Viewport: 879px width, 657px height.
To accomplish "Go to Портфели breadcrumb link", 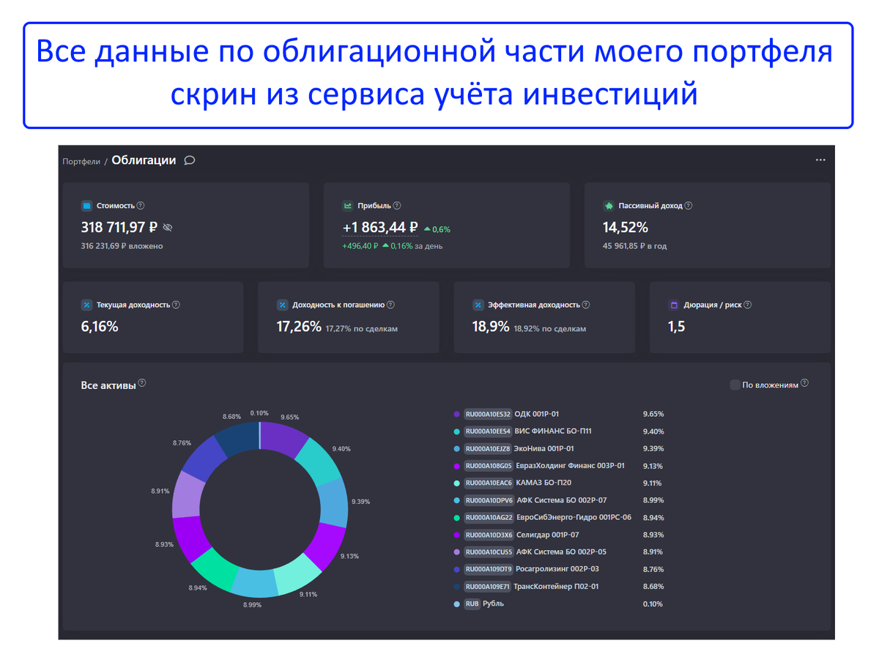I will [x=81, y=161].
